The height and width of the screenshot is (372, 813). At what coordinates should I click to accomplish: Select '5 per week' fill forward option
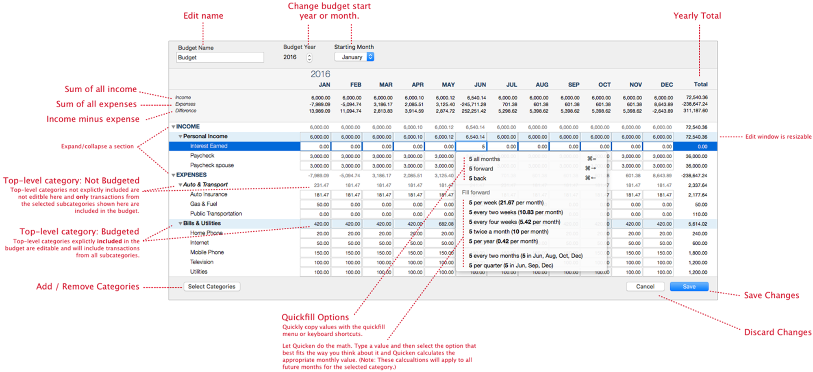[x=506, y=202]
